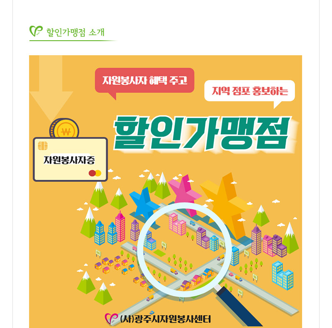
Task: Click the gold won coin icon
Action: [64, 128]
